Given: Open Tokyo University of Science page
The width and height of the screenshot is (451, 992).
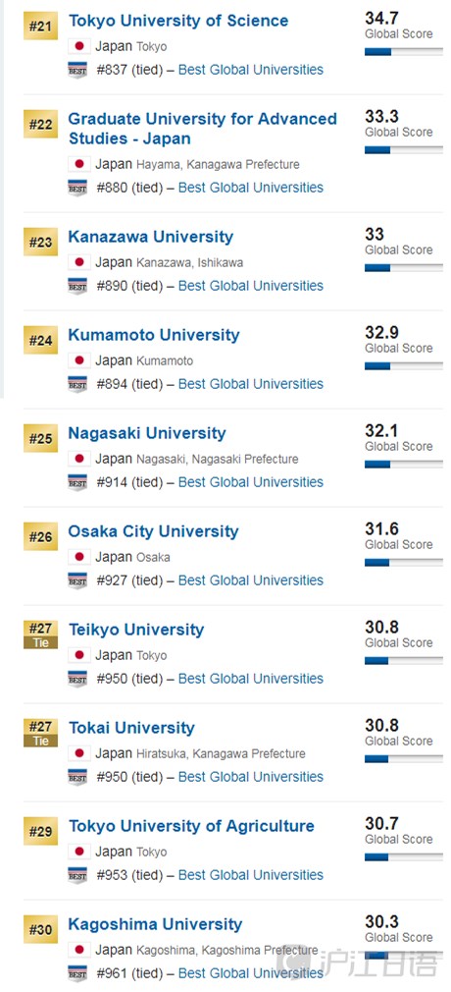Looking at the screenshot, I should pyautogui.click(x=178, y=21).
